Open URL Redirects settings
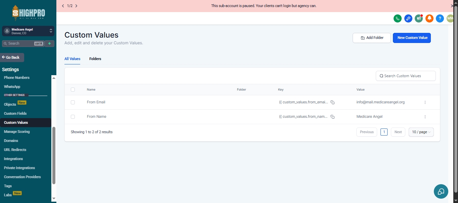458x203 pixels. (x=15, y=150)
